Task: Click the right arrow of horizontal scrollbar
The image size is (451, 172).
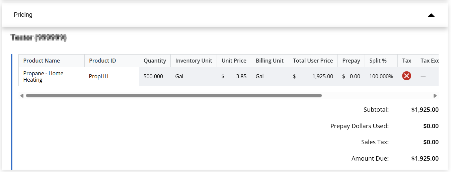Action: click(435, 96)
